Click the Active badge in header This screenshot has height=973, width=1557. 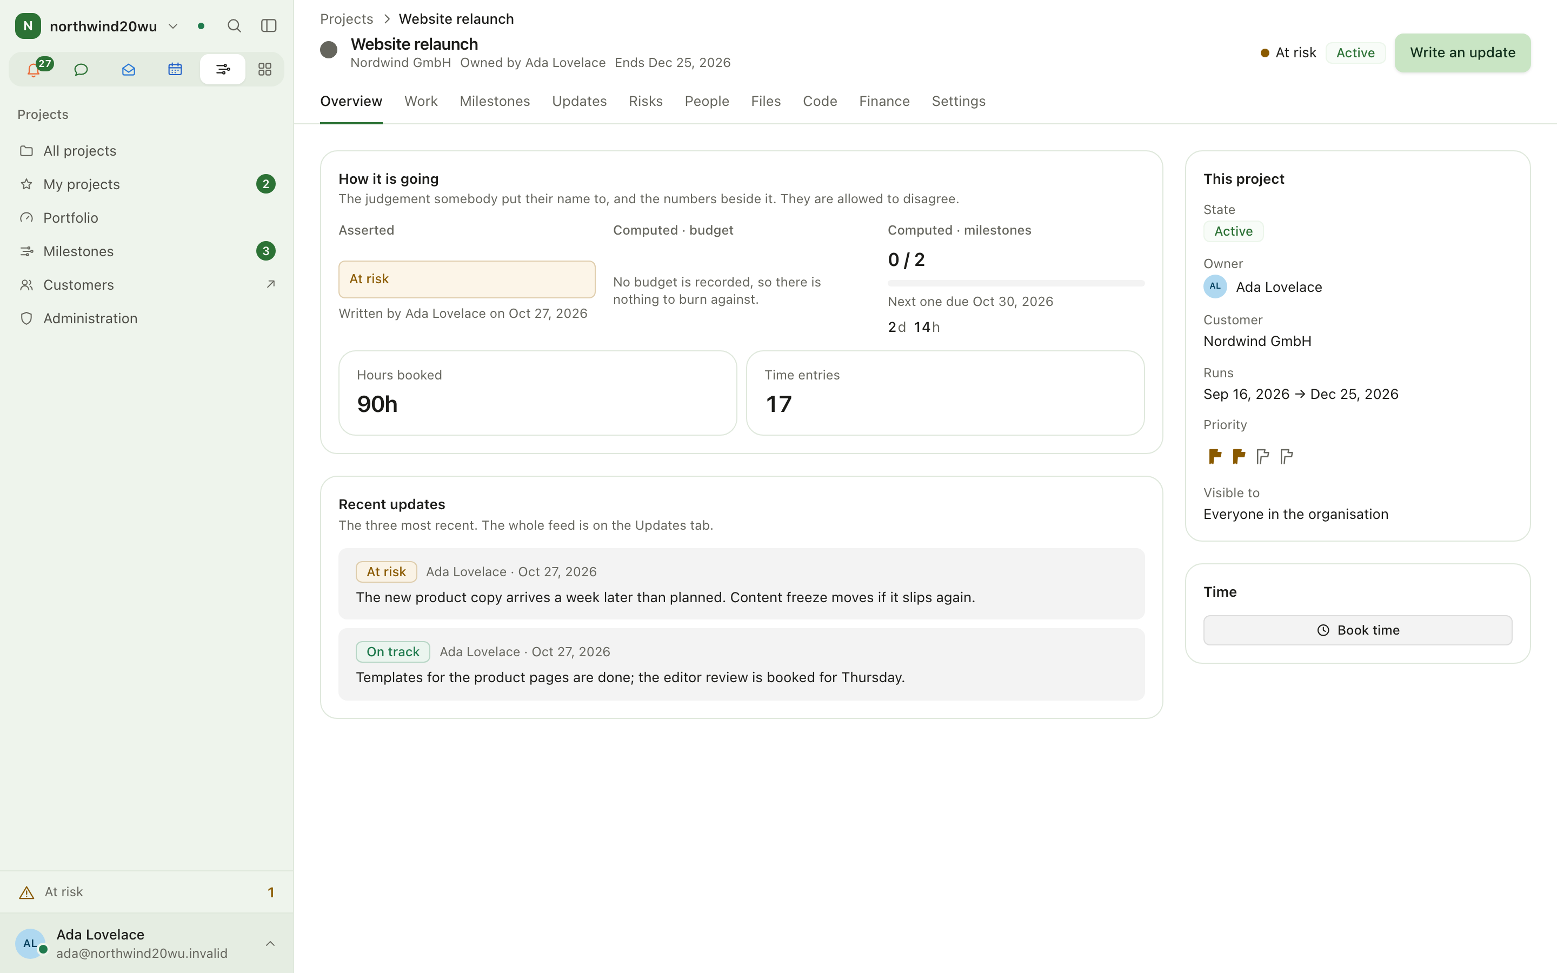point(1355,53)
